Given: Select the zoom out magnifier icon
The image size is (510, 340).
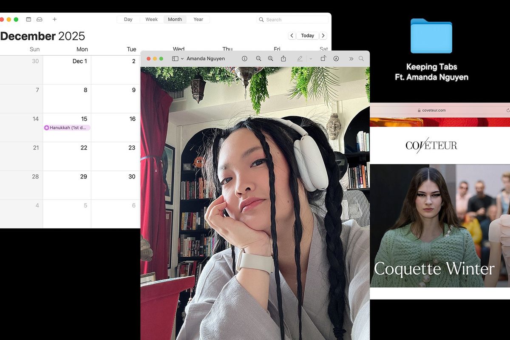Looking at the screenshot, I should [258, 59].
